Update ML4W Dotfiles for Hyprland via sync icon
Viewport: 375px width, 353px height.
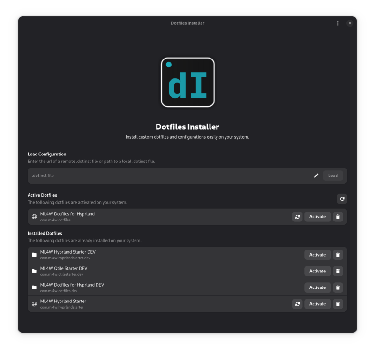pos(298,216)
